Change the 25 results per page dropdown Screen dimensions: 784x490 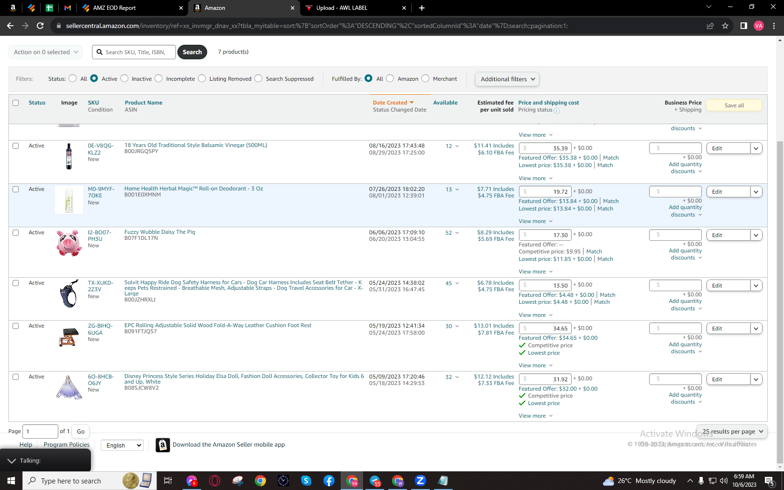coord(732,432)
